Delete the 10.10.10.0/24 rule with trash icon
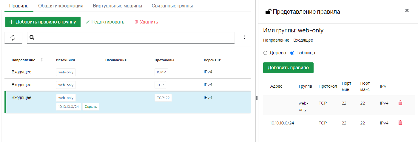Viewport: 418px width, 142px height. 400,123
